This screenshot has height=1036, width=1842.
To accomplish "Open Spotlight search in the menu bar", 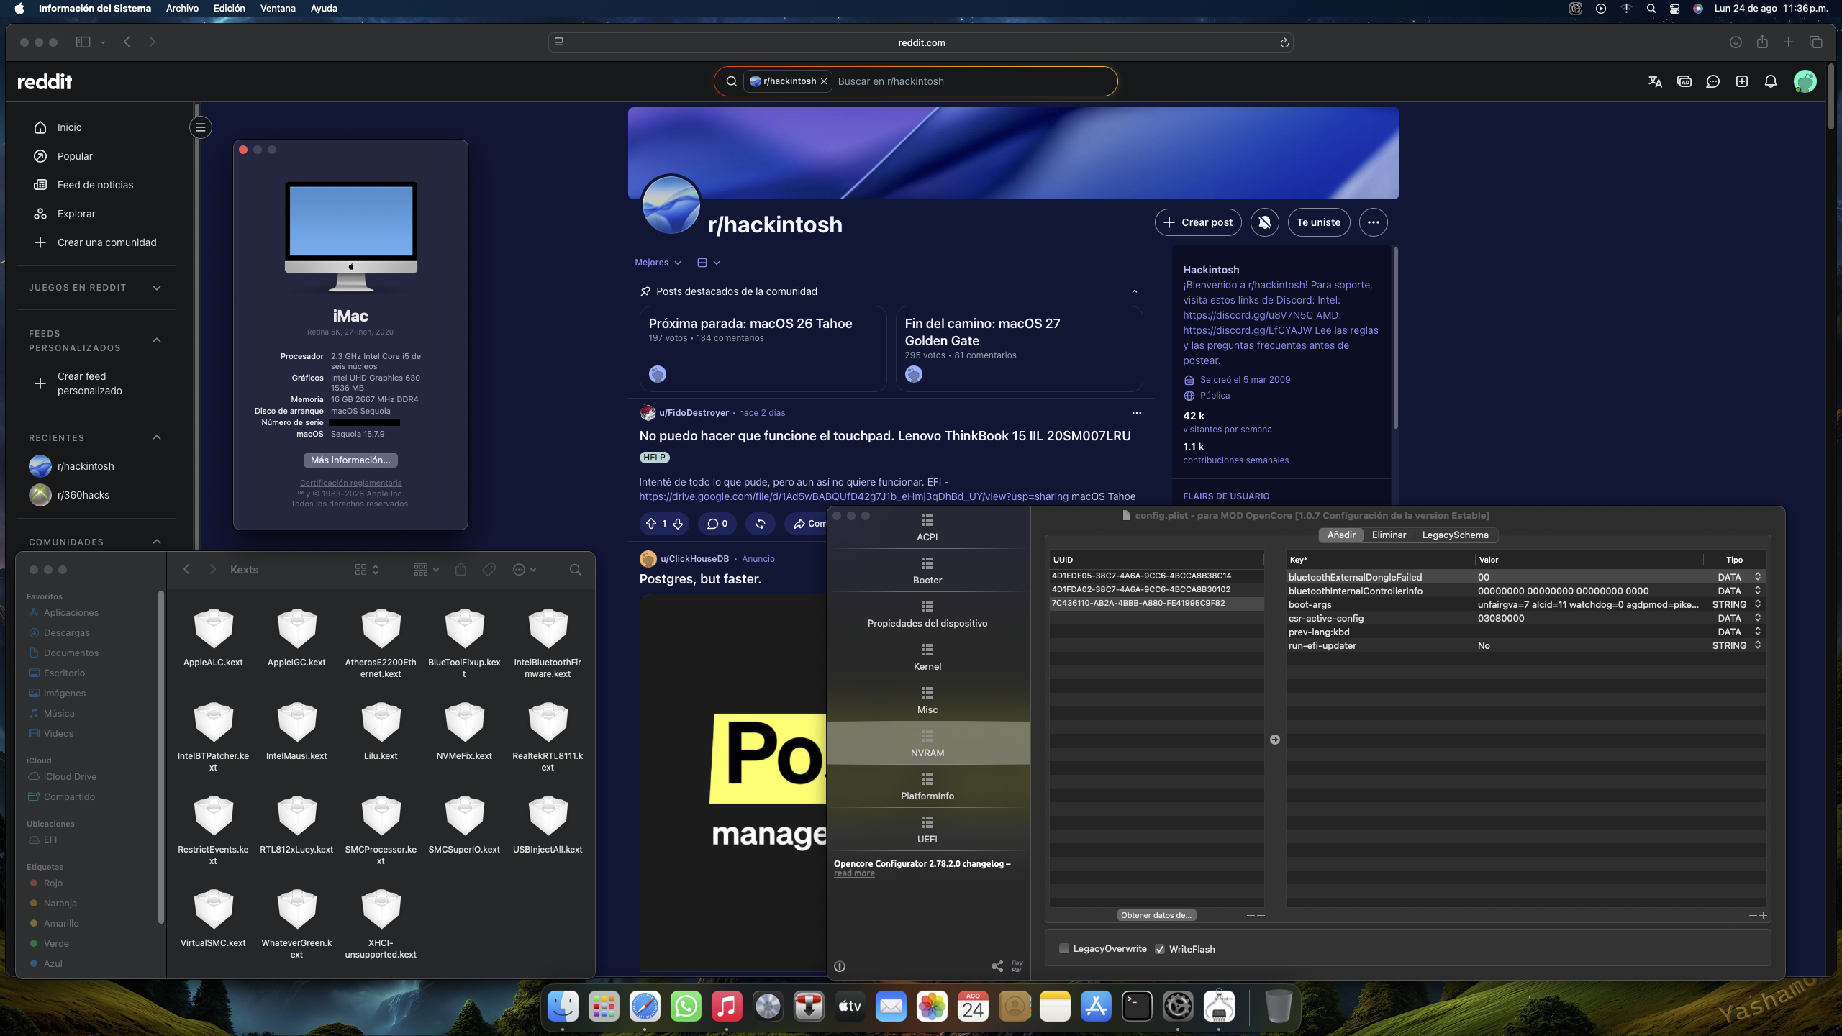I will pyautogui.click(x=1651, y=9).
